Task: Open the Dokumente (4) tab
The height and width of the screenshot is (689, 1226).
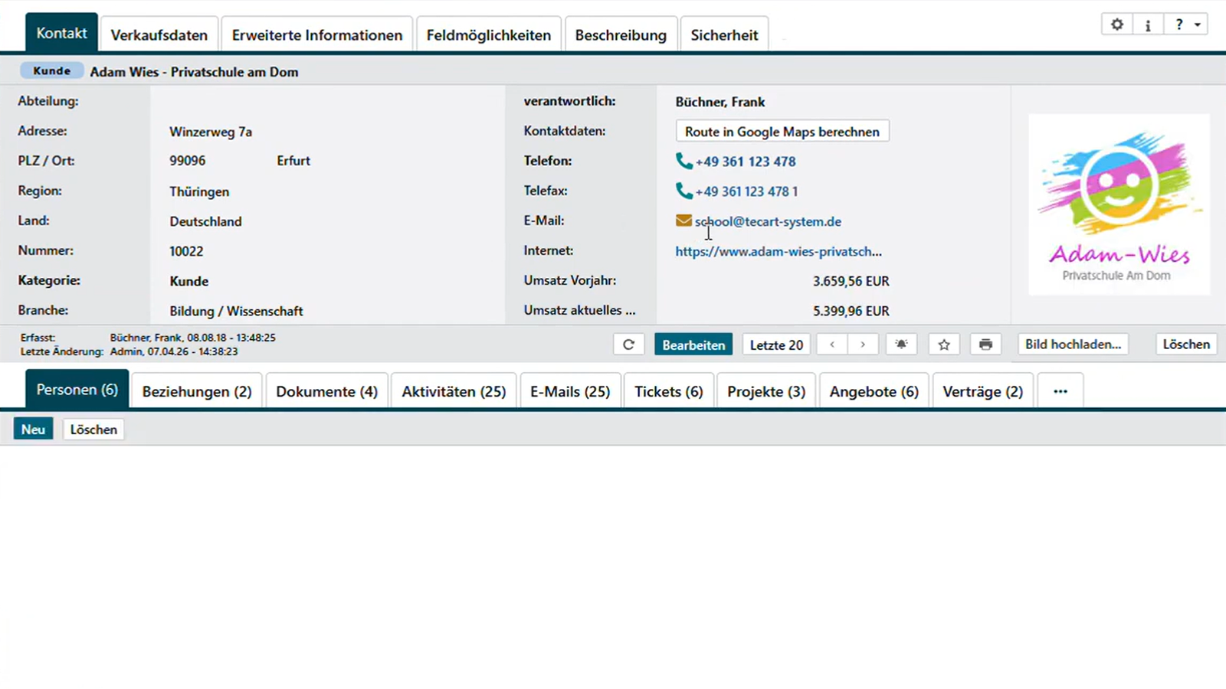Action: click(x=327, y=391)
